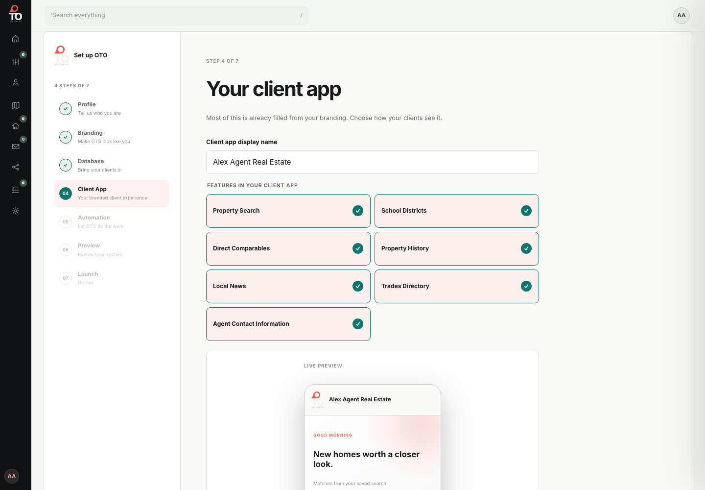Toggle the Trades Directory feature
This screenshot has width=705, height=490.
click(457, 286)
